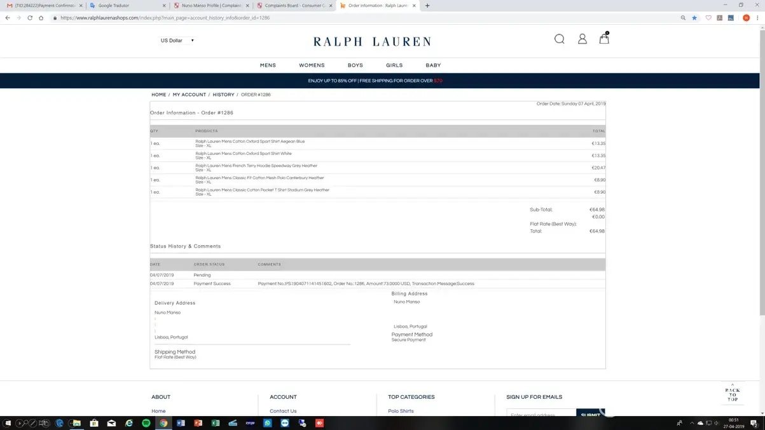
Task: Click the MY ACCOUNT breadcrumb link
Action: pos(189,95)
